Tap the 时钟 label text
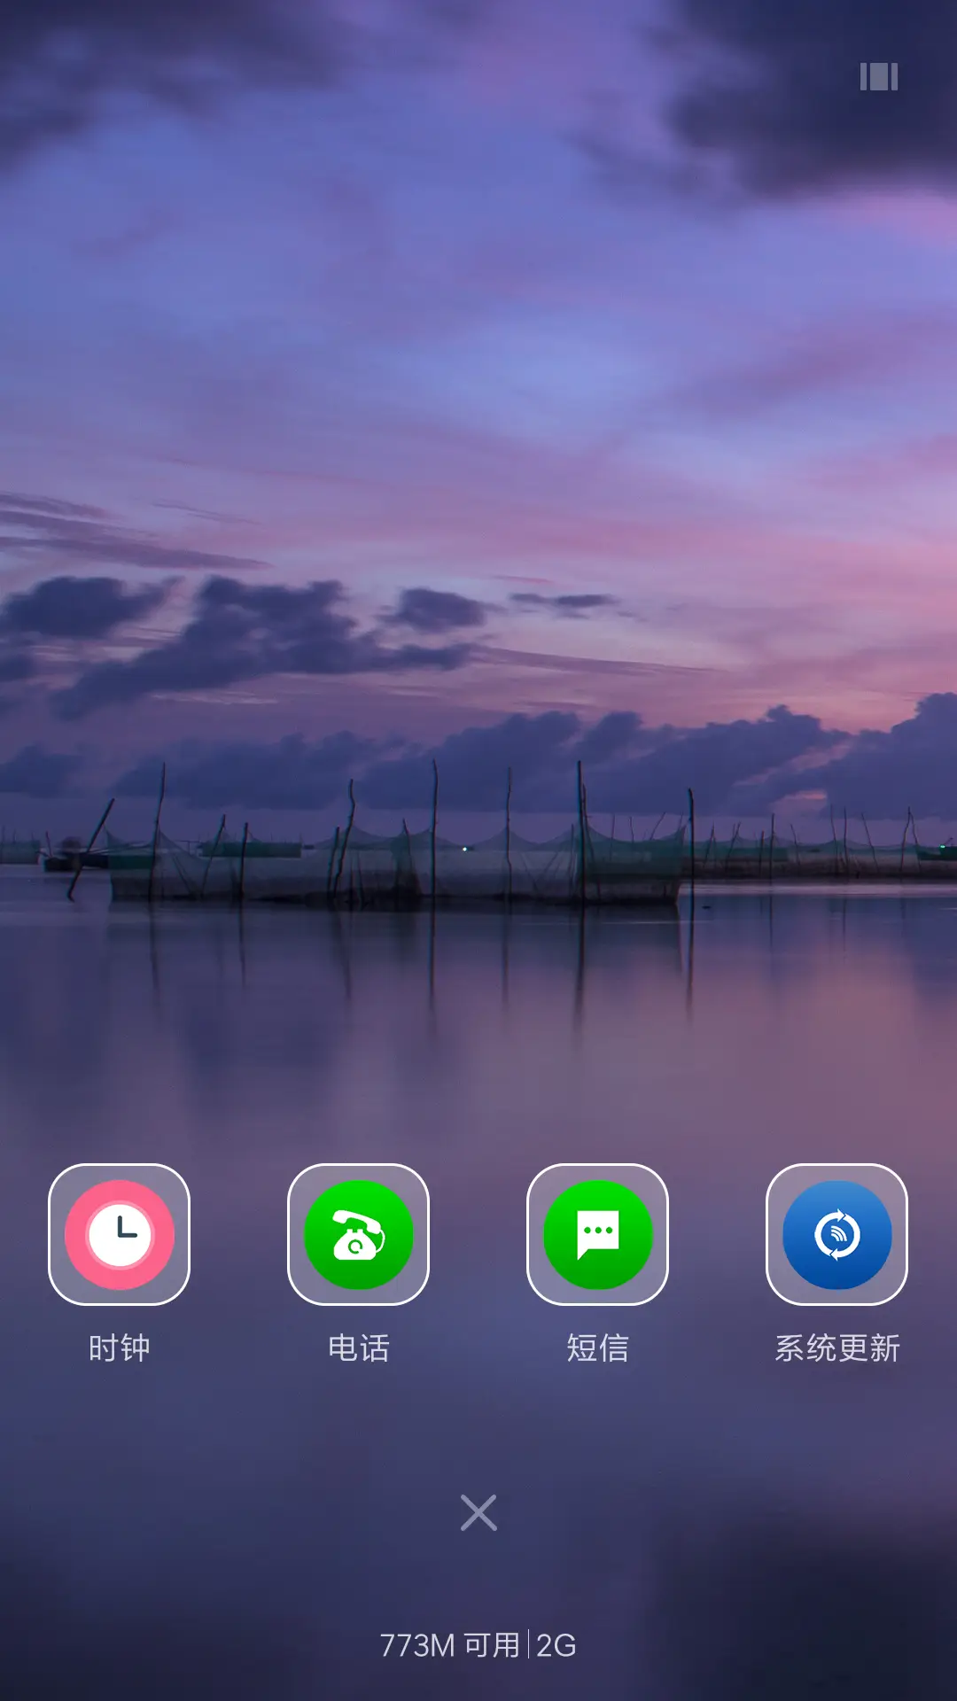 [x=120, y=1348]
